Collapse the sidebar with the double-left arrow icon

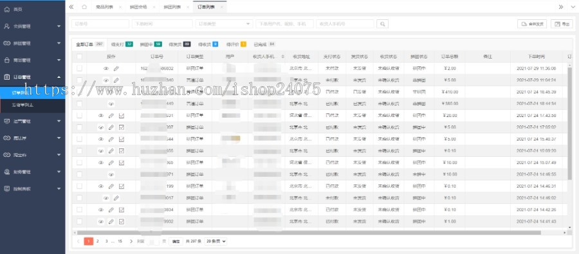71,7
